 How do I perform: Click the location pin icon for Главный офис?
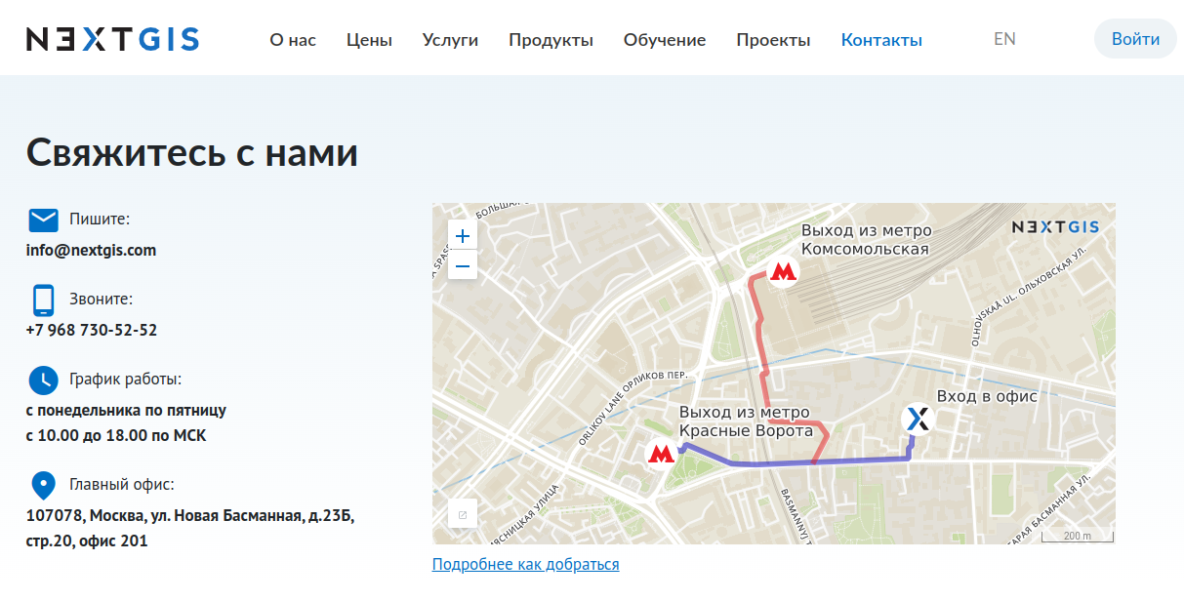43,485
